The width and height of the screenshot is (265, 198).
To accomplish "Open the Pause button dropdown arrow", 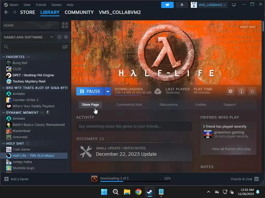I will pyautogui.click(x=108, y=91).
